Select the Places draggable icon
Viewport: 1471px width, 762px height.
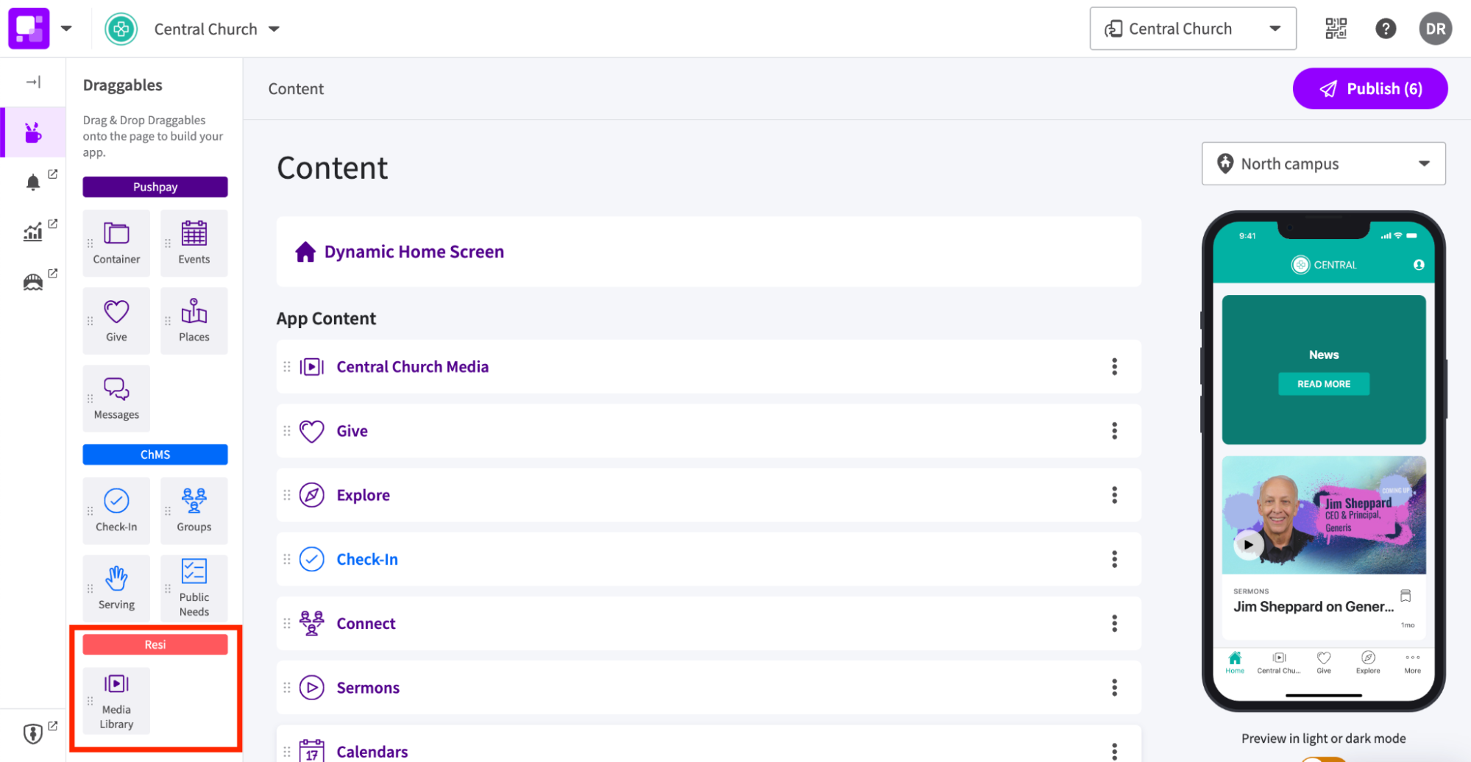pos(194,320)
